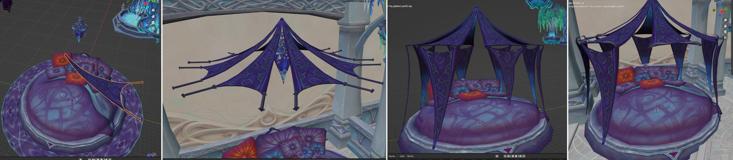Jump to the timeline end frame
The height and width of the screenshot is (160, 733).
pos(524,156)
